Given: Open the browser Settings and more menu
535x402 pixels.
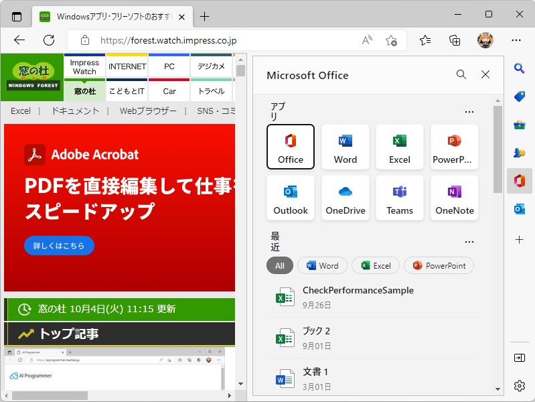Looking at the screenshot, I should (516, 40).
